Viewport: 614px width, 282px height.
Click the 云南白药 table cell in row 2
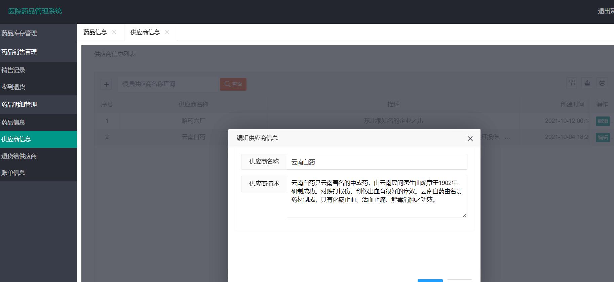point(193,137)
